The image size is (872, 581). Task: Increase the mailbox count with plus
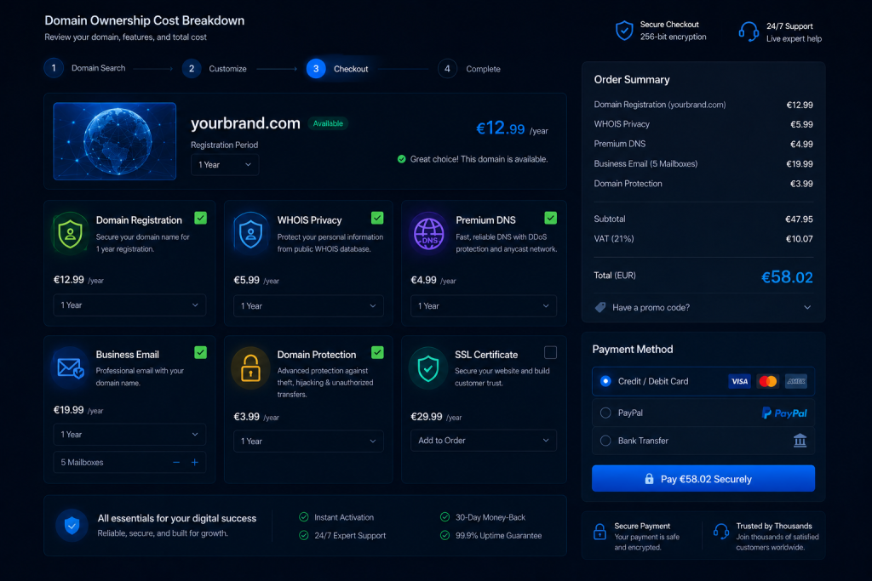195,462
